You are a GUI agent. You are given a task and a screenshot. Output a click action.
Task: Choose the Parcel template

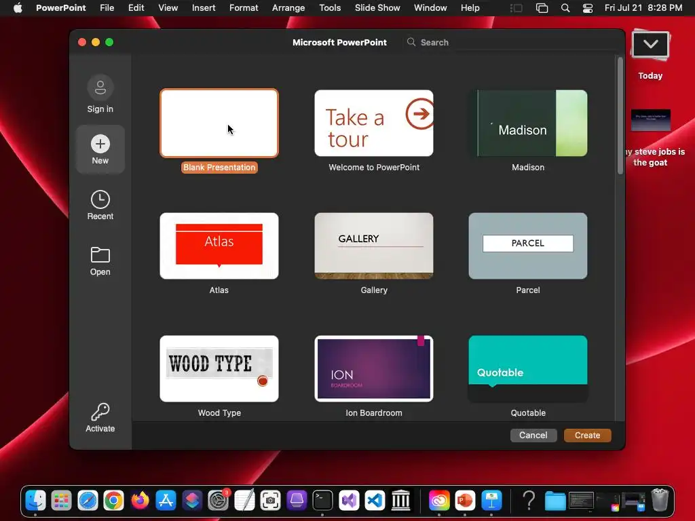(x=528, y=246)
